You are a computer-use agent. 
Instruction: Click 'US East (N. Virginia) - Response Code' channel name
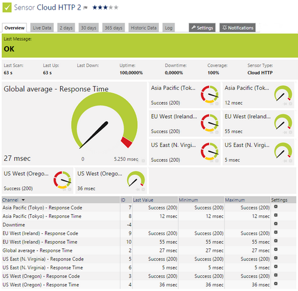point(43,259)
